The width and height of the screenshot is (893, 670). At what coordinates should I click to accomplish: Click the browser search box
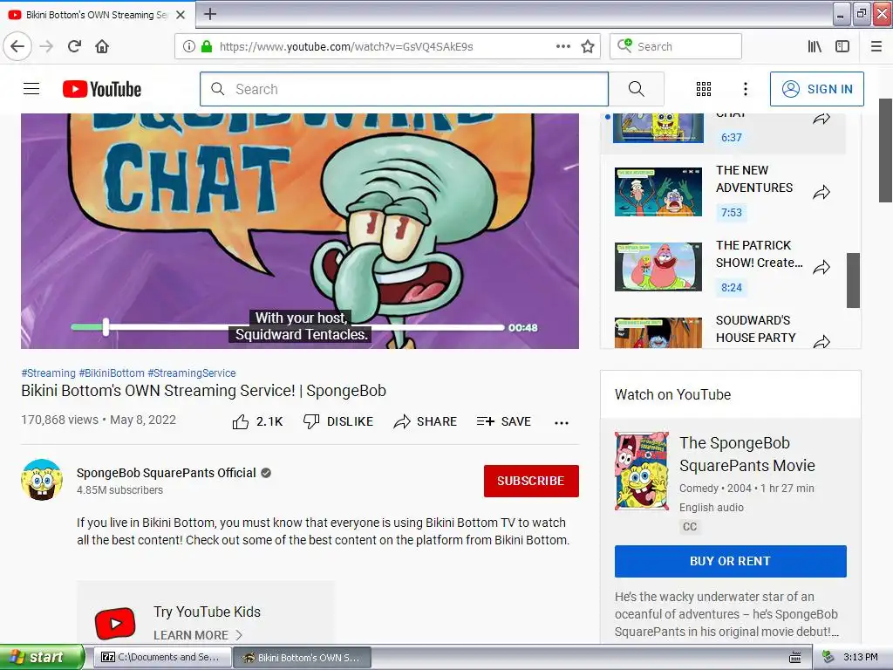pyautogui.click(x=676, y=46)
